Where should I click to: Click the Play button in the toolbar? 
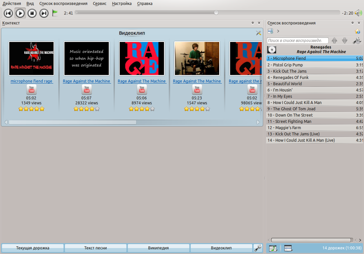click(20, 13)
